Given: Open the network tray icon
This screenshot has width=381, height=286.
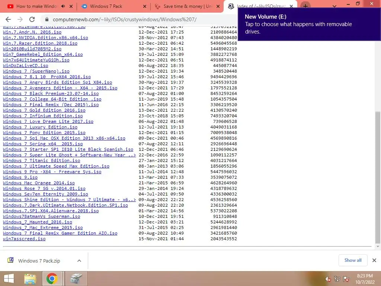Looking at the screenshot, I should tap(337, 279).
